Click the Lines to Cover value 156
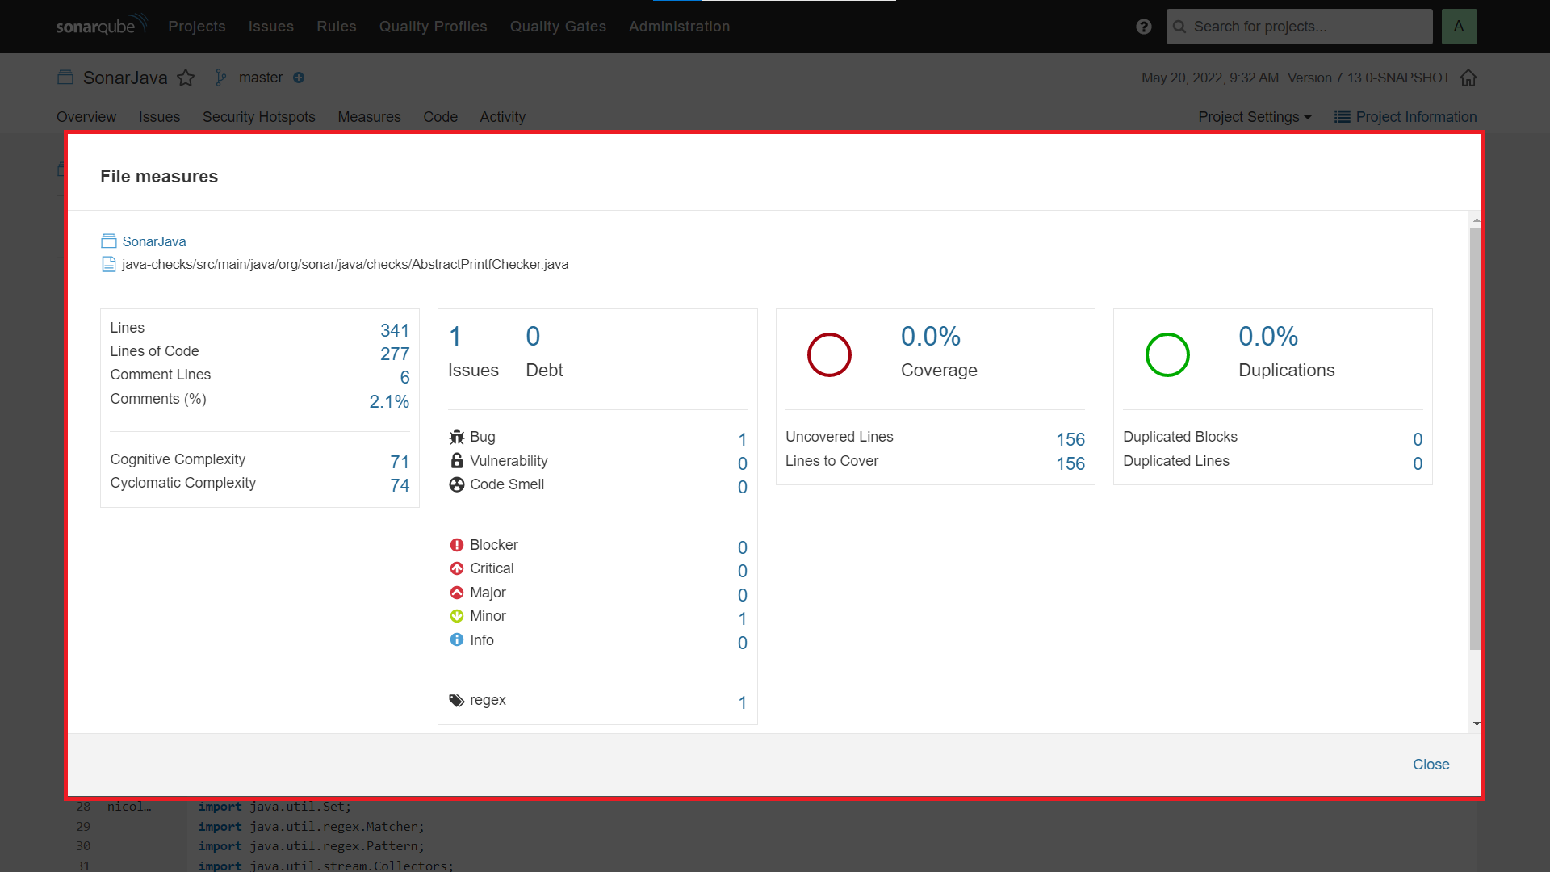This screenshot has width=1550, height=872. pyautogui.click(x=1070, y=463)
